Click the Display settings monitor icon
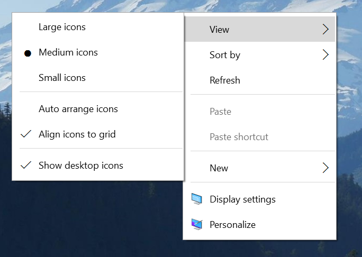 (197, 199)
